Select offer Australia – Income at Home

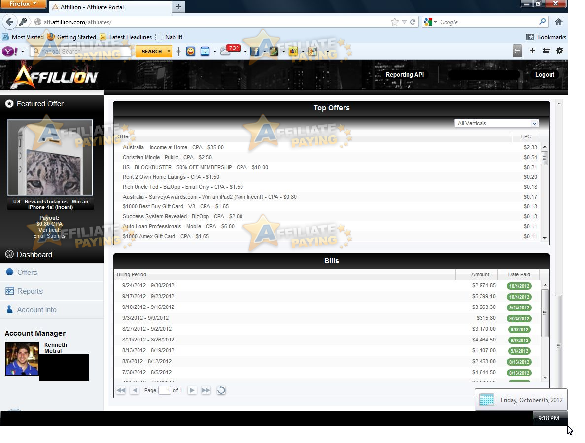[x=328, y=147]
